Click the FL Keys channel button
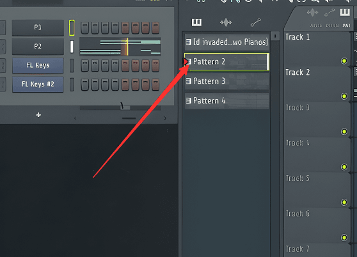Screen dimensions: 357x257 coord(38,65)
